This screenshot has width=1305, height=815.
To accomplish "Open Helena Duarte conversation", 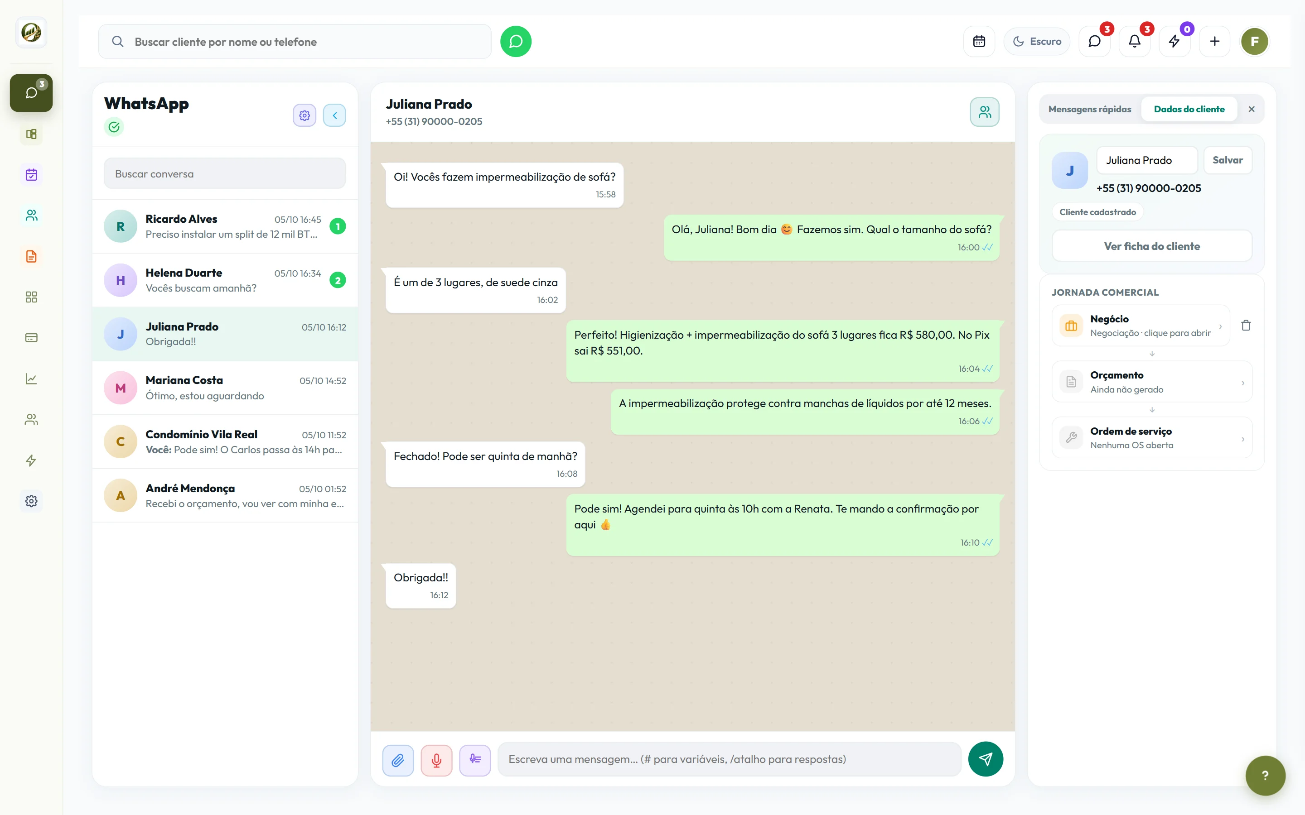I will [x=225, y=280].
